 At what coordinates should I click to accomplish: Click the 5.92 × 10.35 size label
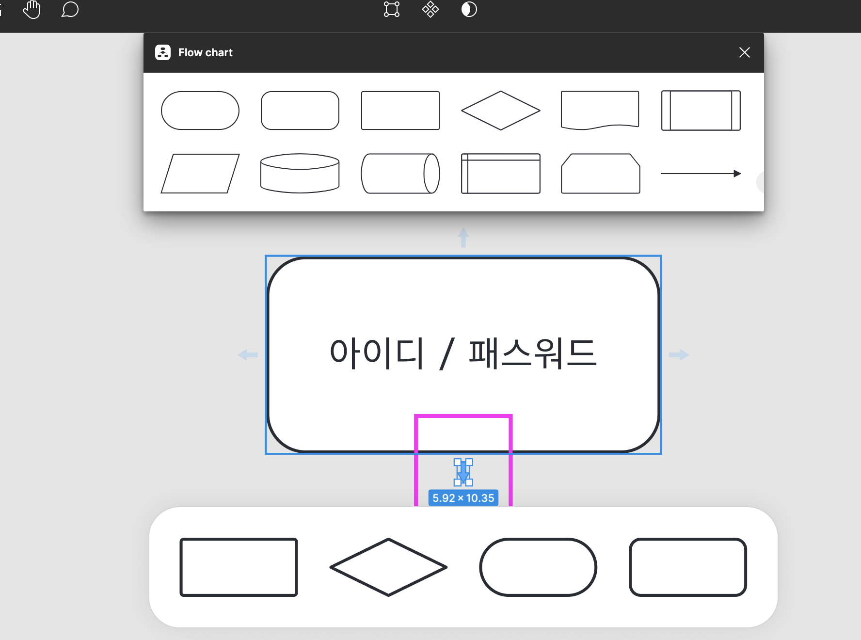coord(463,498)
